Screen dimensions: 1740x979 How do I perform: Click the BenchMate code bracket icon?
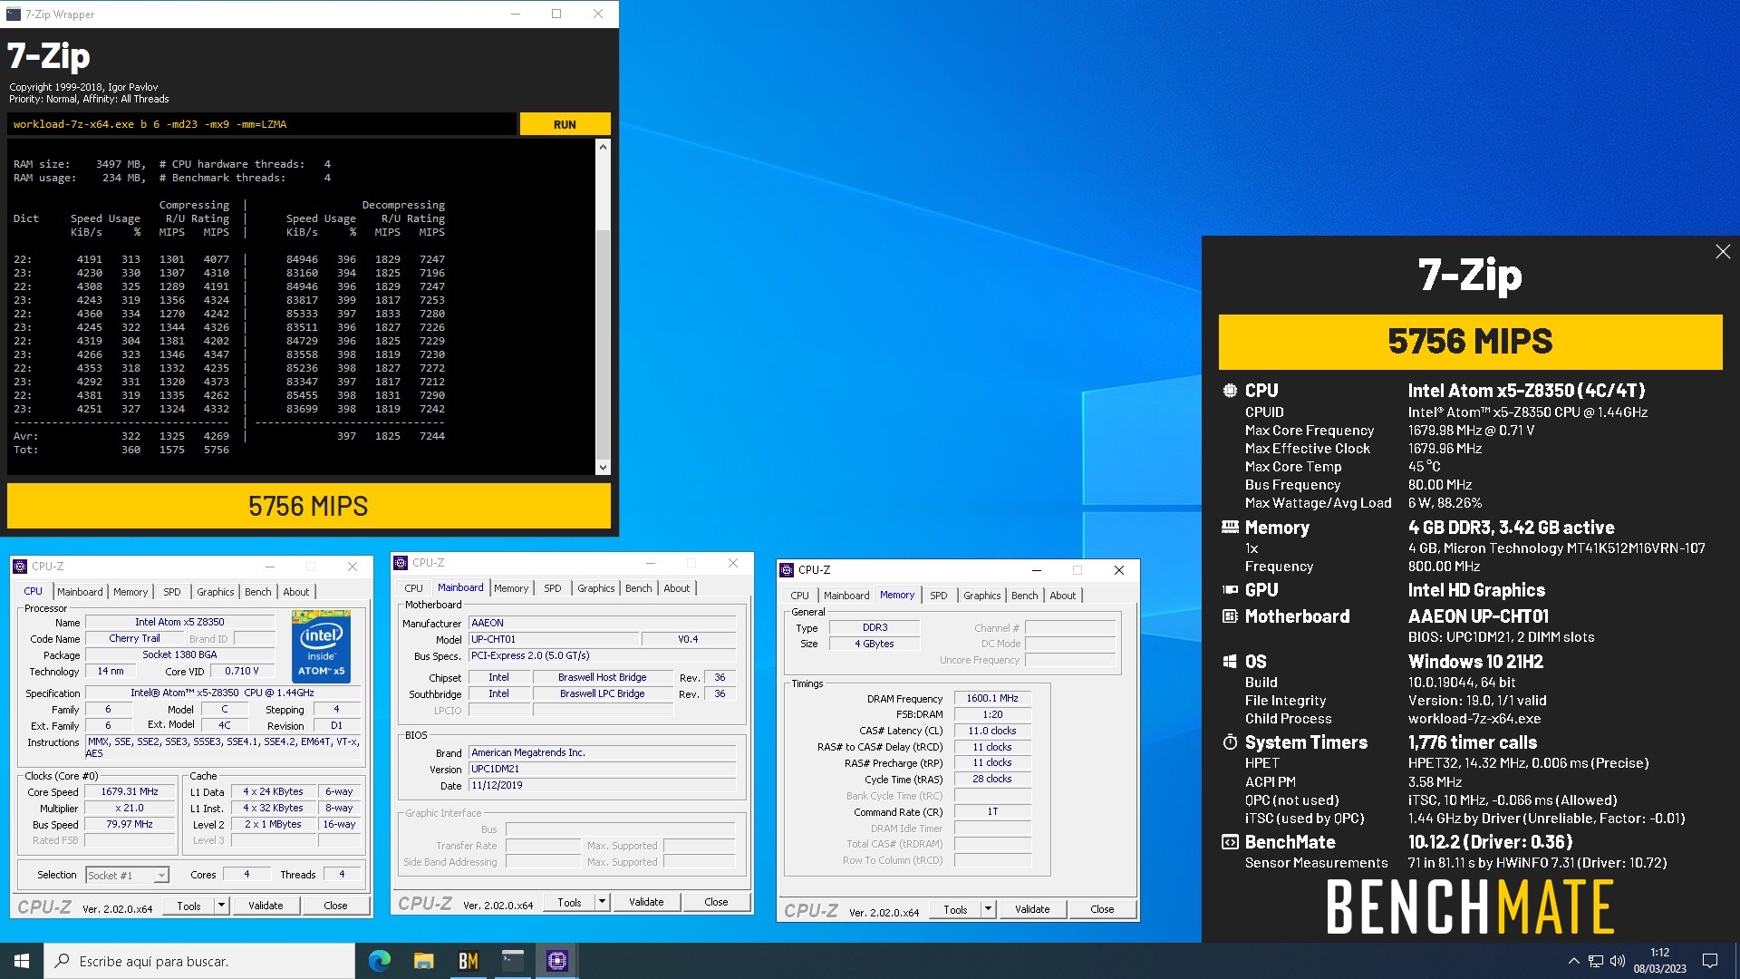click(x=1230, y=842)
